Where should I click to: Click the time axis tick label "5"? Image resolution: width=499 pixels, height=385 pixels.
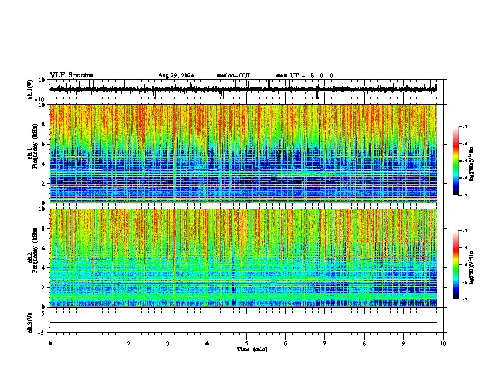[246, 343]
